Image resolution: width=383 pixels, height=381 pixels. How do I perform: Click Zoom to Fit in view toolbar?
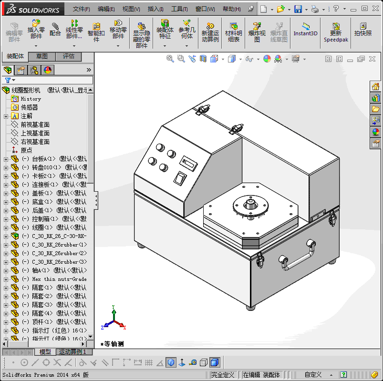(170, 59)
